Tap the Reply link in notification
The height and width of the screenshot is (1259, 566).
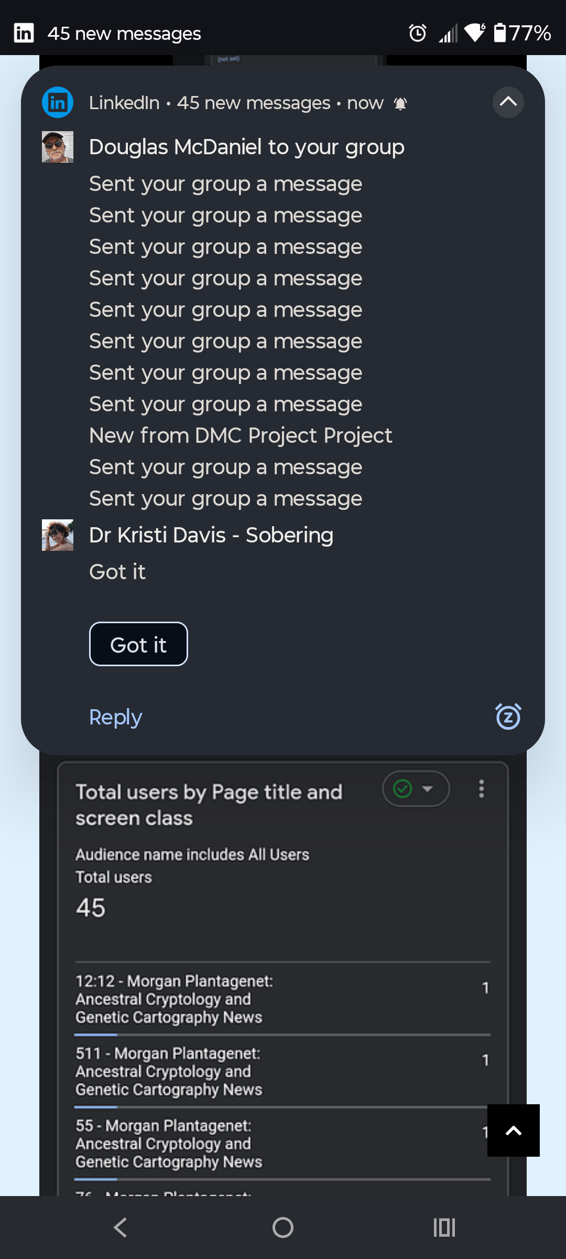(x=115, y=717)
